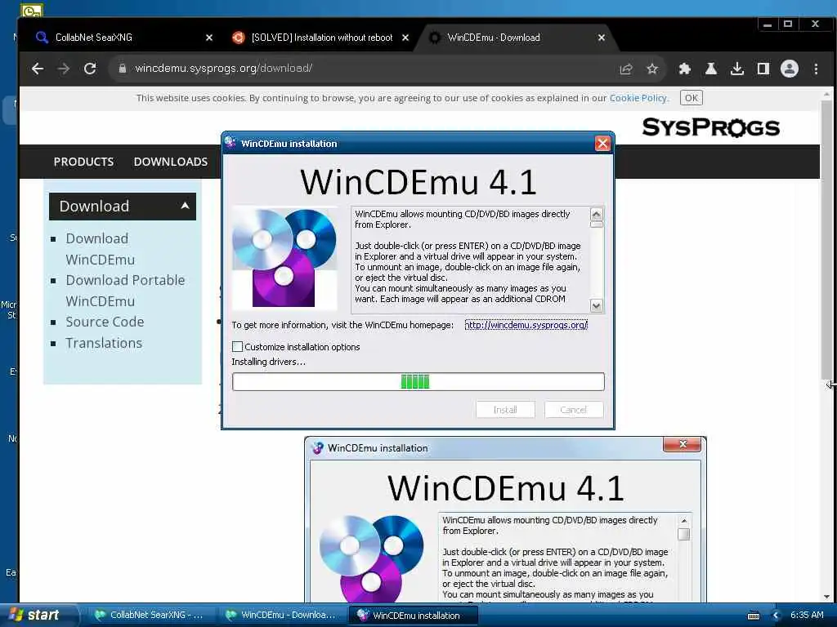Click the Cancel button in installer
This screenshot has height=627, width=837.
574,410
